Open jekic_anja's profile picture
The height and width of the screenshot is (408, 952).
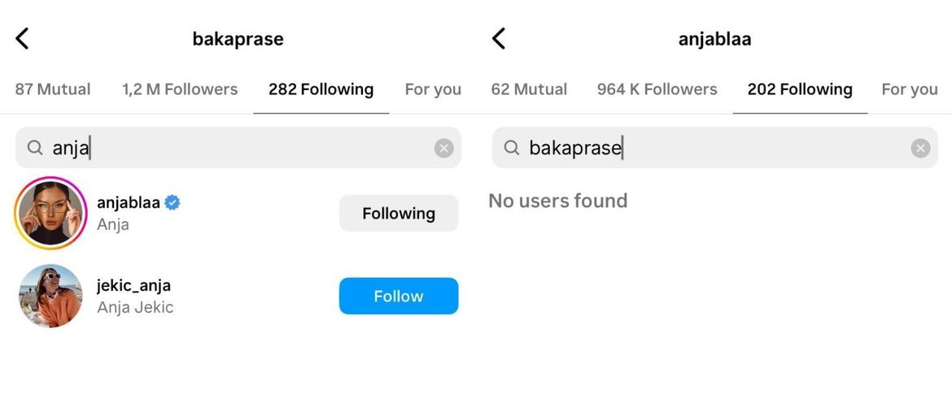[50, 296]
